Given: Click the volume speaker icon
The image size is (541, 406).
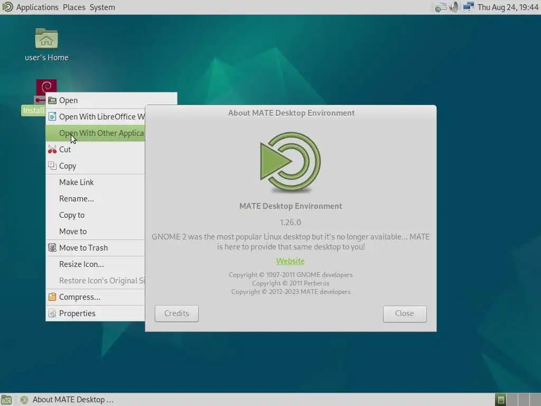Looking at the screenshot, I should click(x=454, y=7).
